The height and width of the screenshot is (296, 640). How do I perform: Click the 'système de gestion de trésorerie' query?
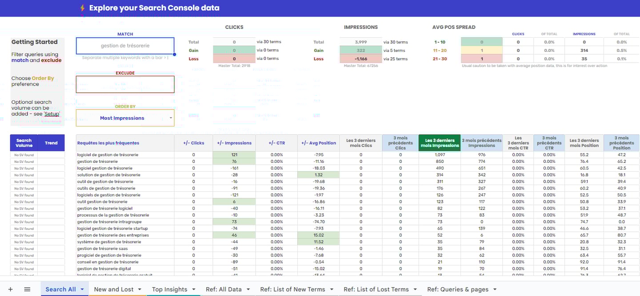tap(109, 242)
